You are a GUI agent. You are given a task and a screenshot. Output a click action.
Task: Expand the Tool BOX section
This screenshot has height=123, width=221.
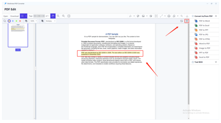(216, 62)
